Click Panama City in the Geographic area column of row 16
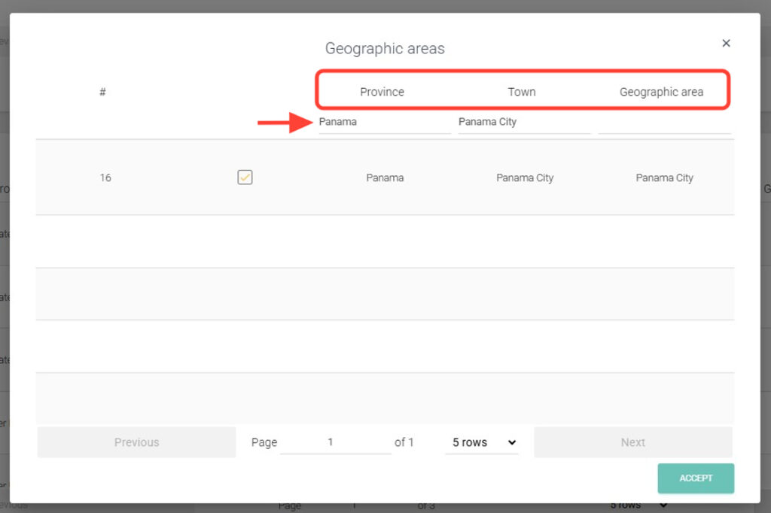Image resolution: width=771 pixels, height=513 pixels. [664, 178]
